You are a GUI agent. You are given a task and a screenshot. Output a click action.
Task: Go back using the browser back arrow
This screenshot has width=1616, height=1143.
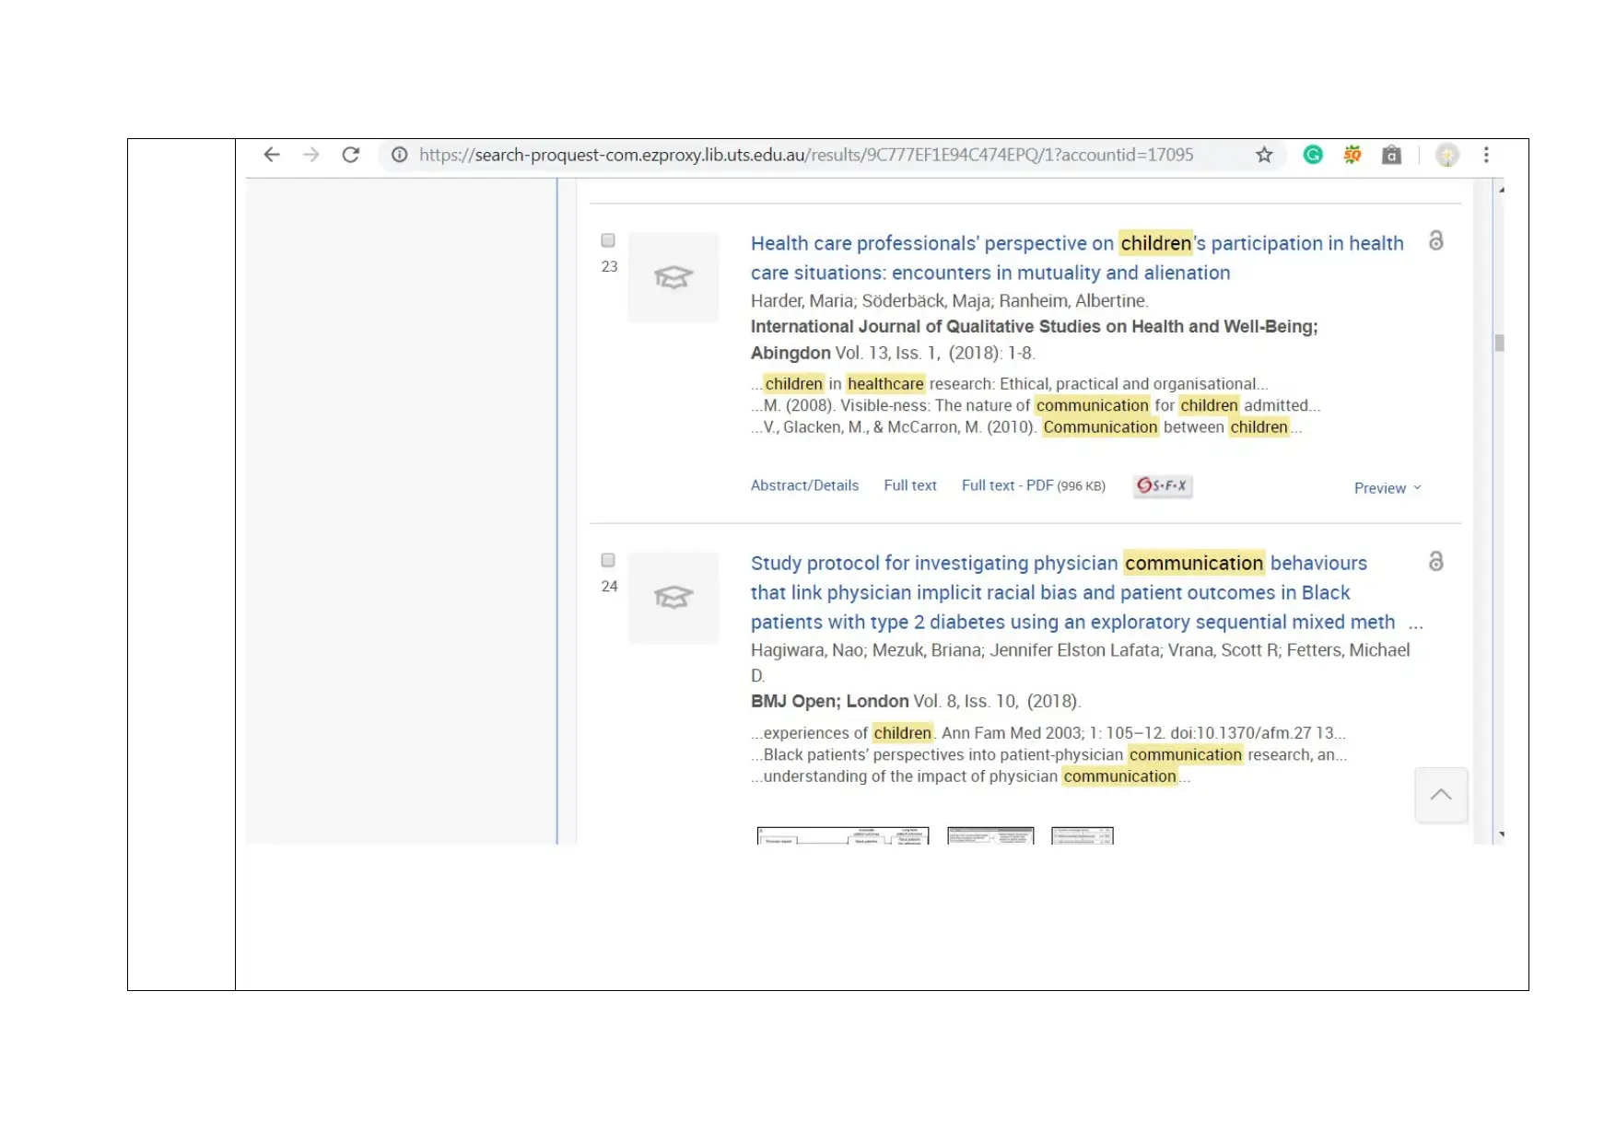271,155
